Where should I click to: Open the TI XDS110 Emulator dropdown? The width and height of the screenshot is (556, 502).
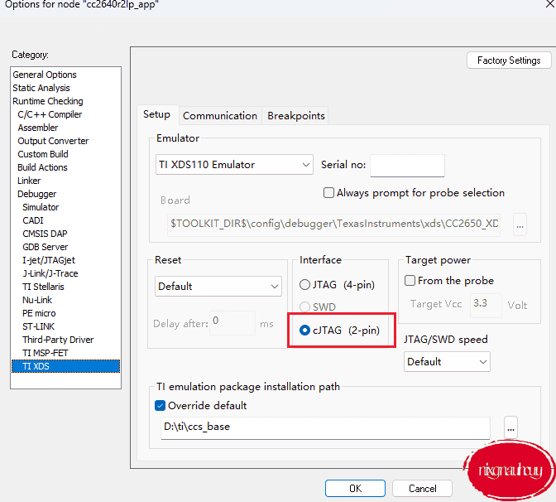pyautogui.click(x=234, y=165)
